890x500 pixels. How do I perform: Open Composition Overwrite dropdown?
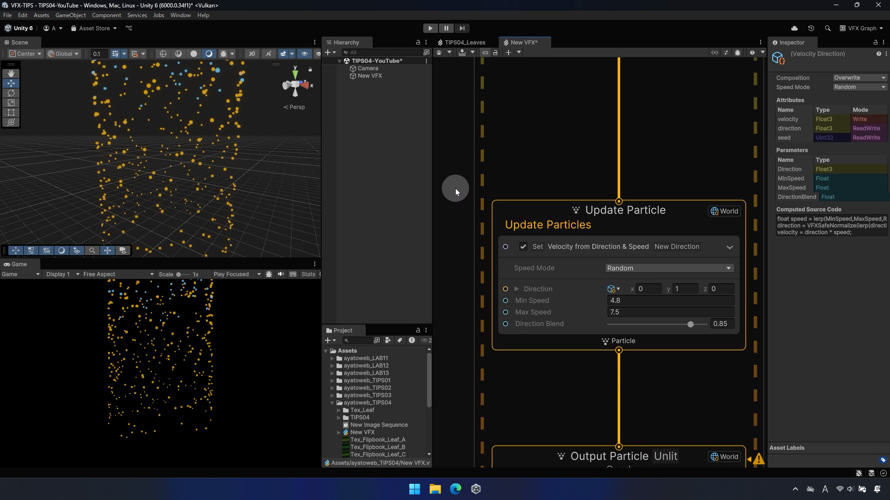[x=859, y=78]
